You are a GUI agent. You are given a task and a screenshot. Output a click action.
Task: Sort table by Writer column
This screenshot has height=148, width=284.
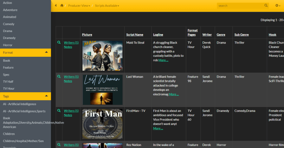click(207, 34)
